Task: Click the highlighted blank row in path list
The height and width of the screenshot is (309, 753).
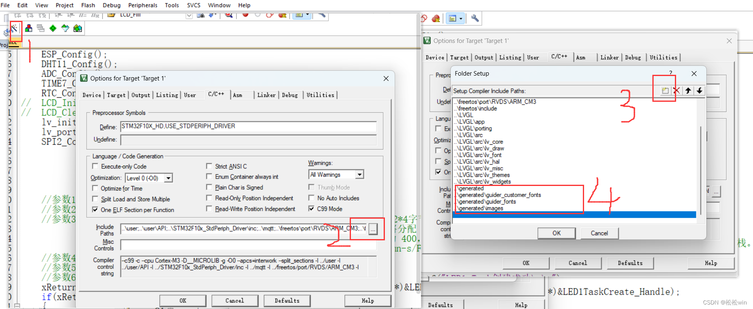Action: (575, 215)
